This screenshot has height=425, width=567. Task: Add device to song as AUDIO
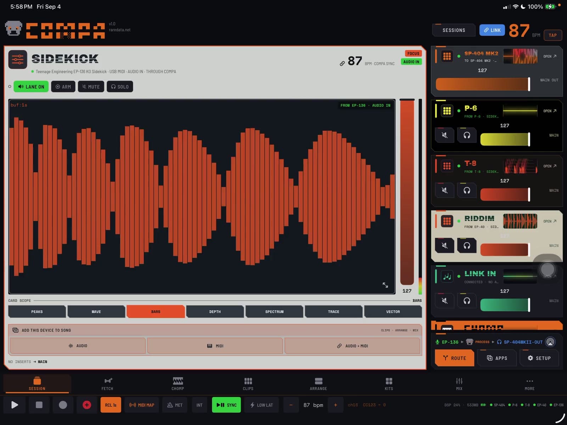[78, 346]
